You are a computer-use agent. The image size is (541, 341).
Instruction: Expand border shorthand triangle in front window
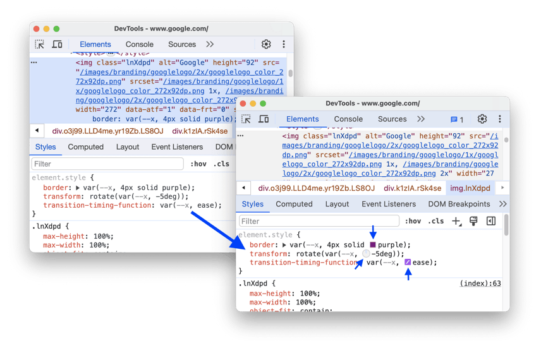pyautogui.click(x=284, y=245)
